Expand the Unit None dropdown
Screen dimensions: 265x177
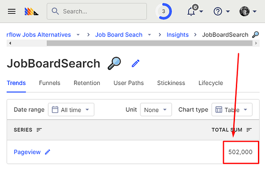[156, 110]
